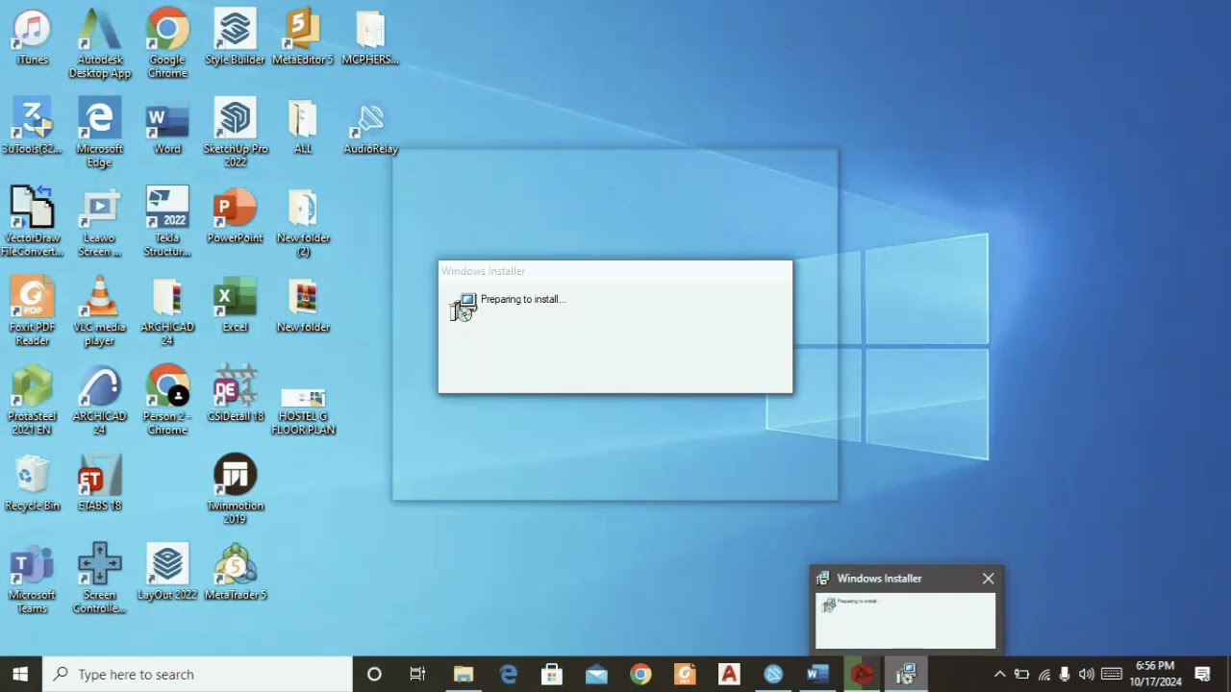Select the PowerPoint desktop shortcut
Screen dimensions: 1231x692
[x=235, y=216]
